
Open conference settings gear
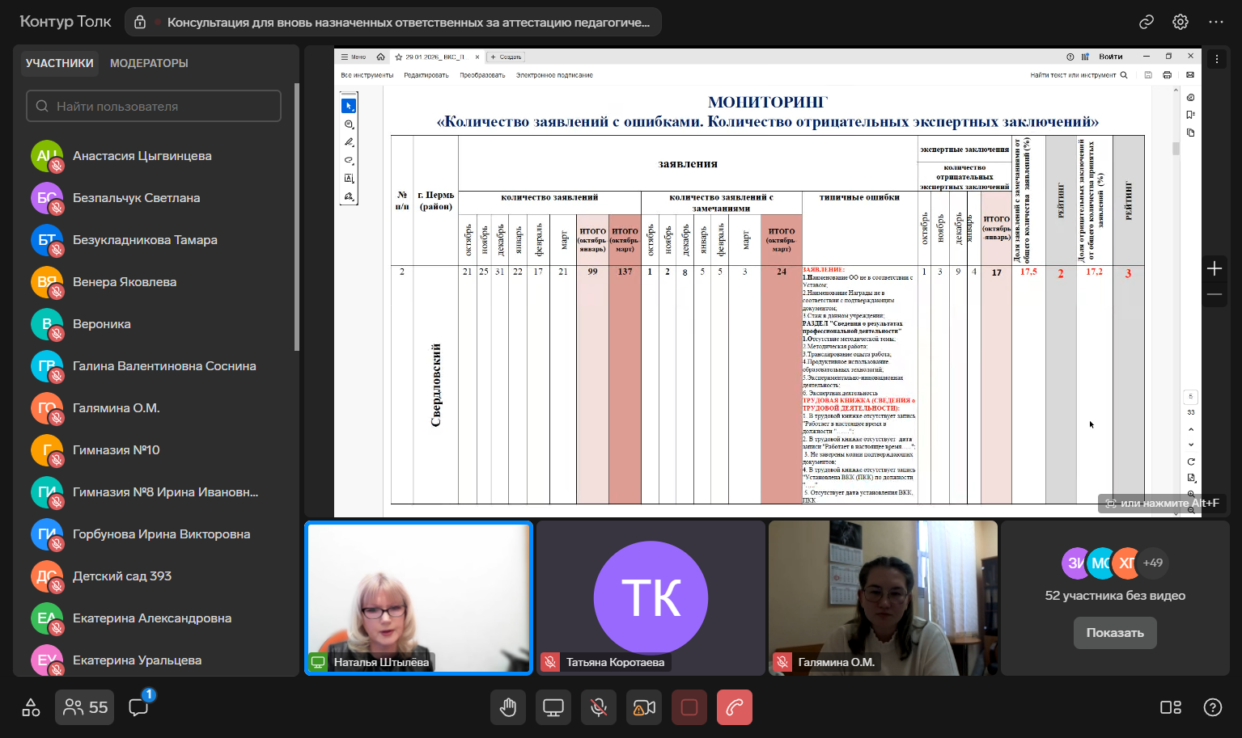1181,22
